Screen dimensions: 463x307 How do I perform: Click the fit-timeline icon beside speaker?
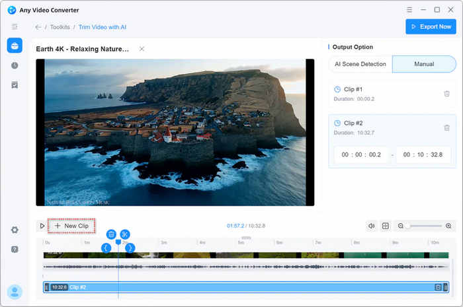click(x=386, y=226)
